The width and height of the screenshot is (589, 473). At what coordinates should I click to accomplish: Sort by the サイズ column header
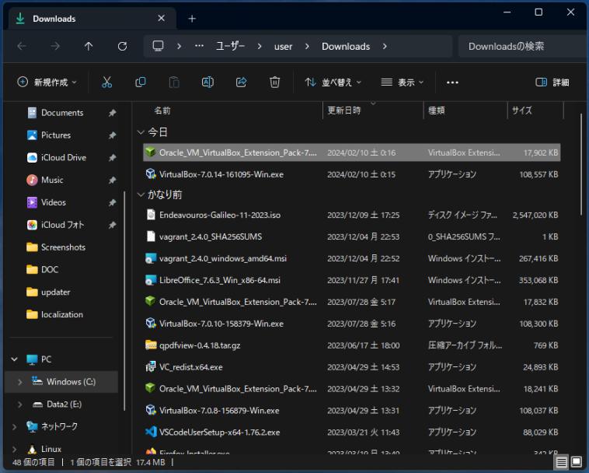pyautogui.click(x=535, y=110)
